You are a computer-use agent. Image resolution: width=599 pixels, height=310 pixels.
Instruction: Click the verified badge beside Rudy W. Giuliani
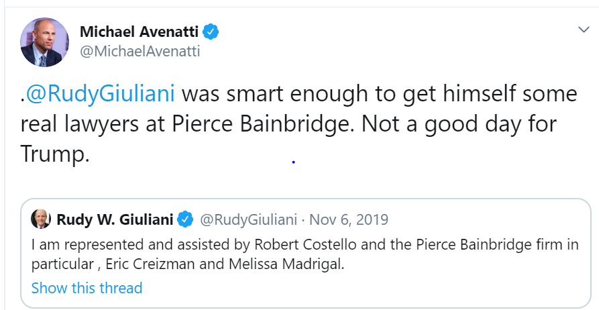tap(186, 219)
